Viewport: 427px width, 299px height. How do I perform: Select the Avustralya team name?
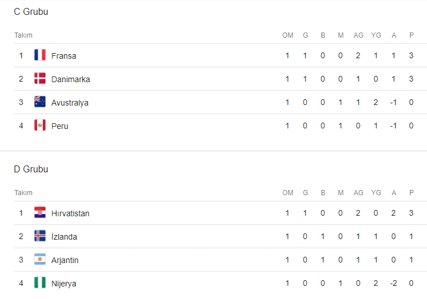click(x=70, y=103)
